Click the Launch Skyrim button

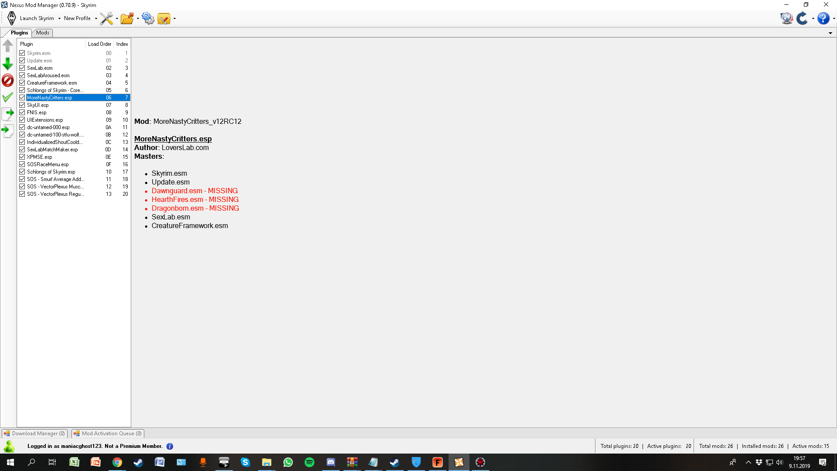[x=37, y=18]
